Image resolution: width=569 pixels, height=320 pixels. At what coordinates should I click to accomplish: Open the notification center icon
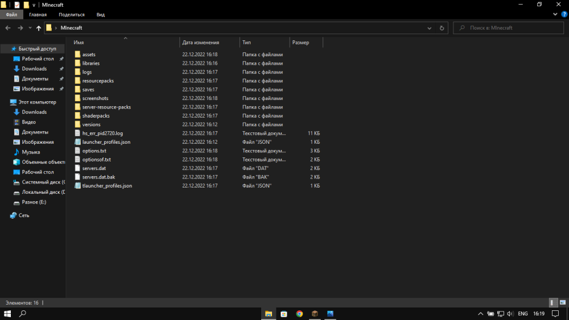555,314
